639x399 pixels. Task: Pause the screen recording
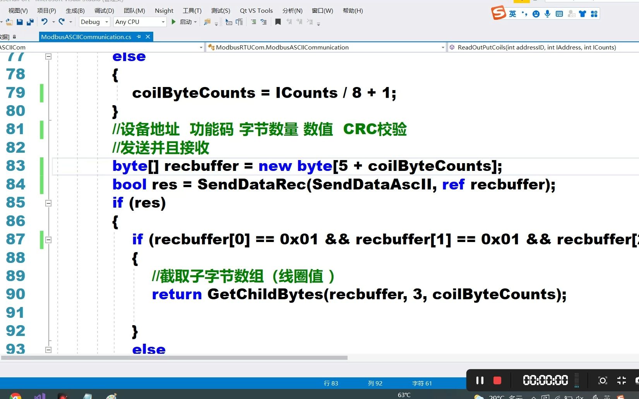(x=480, y=380)
